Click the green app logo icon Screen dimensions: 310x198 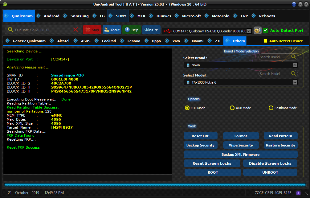coord(5,4)
